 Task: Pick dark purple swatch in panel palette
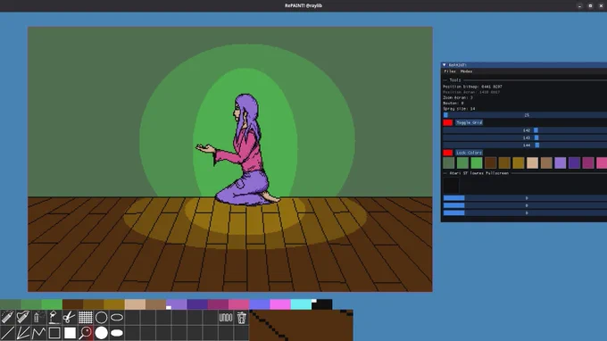click(574, 163)
